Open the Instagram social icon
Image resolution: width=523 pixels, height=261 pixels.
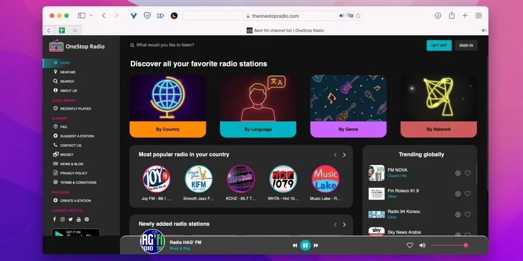(x=62, y=219)
